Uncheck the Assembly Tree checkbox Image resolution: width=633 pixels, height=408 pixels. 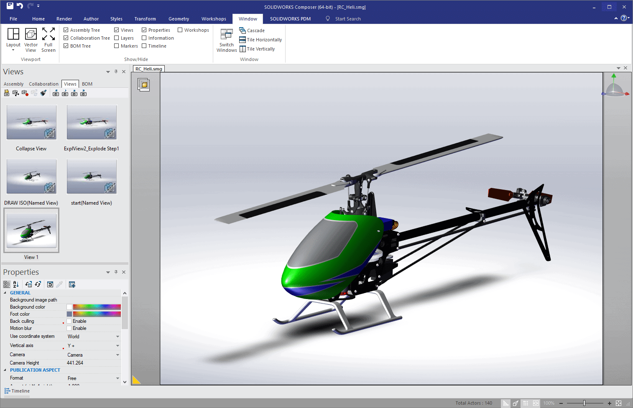pos(66,30)
